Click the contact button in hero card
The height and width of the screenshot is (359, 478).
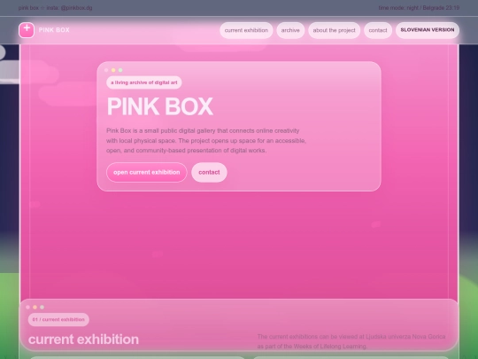[x=209, y=172]
